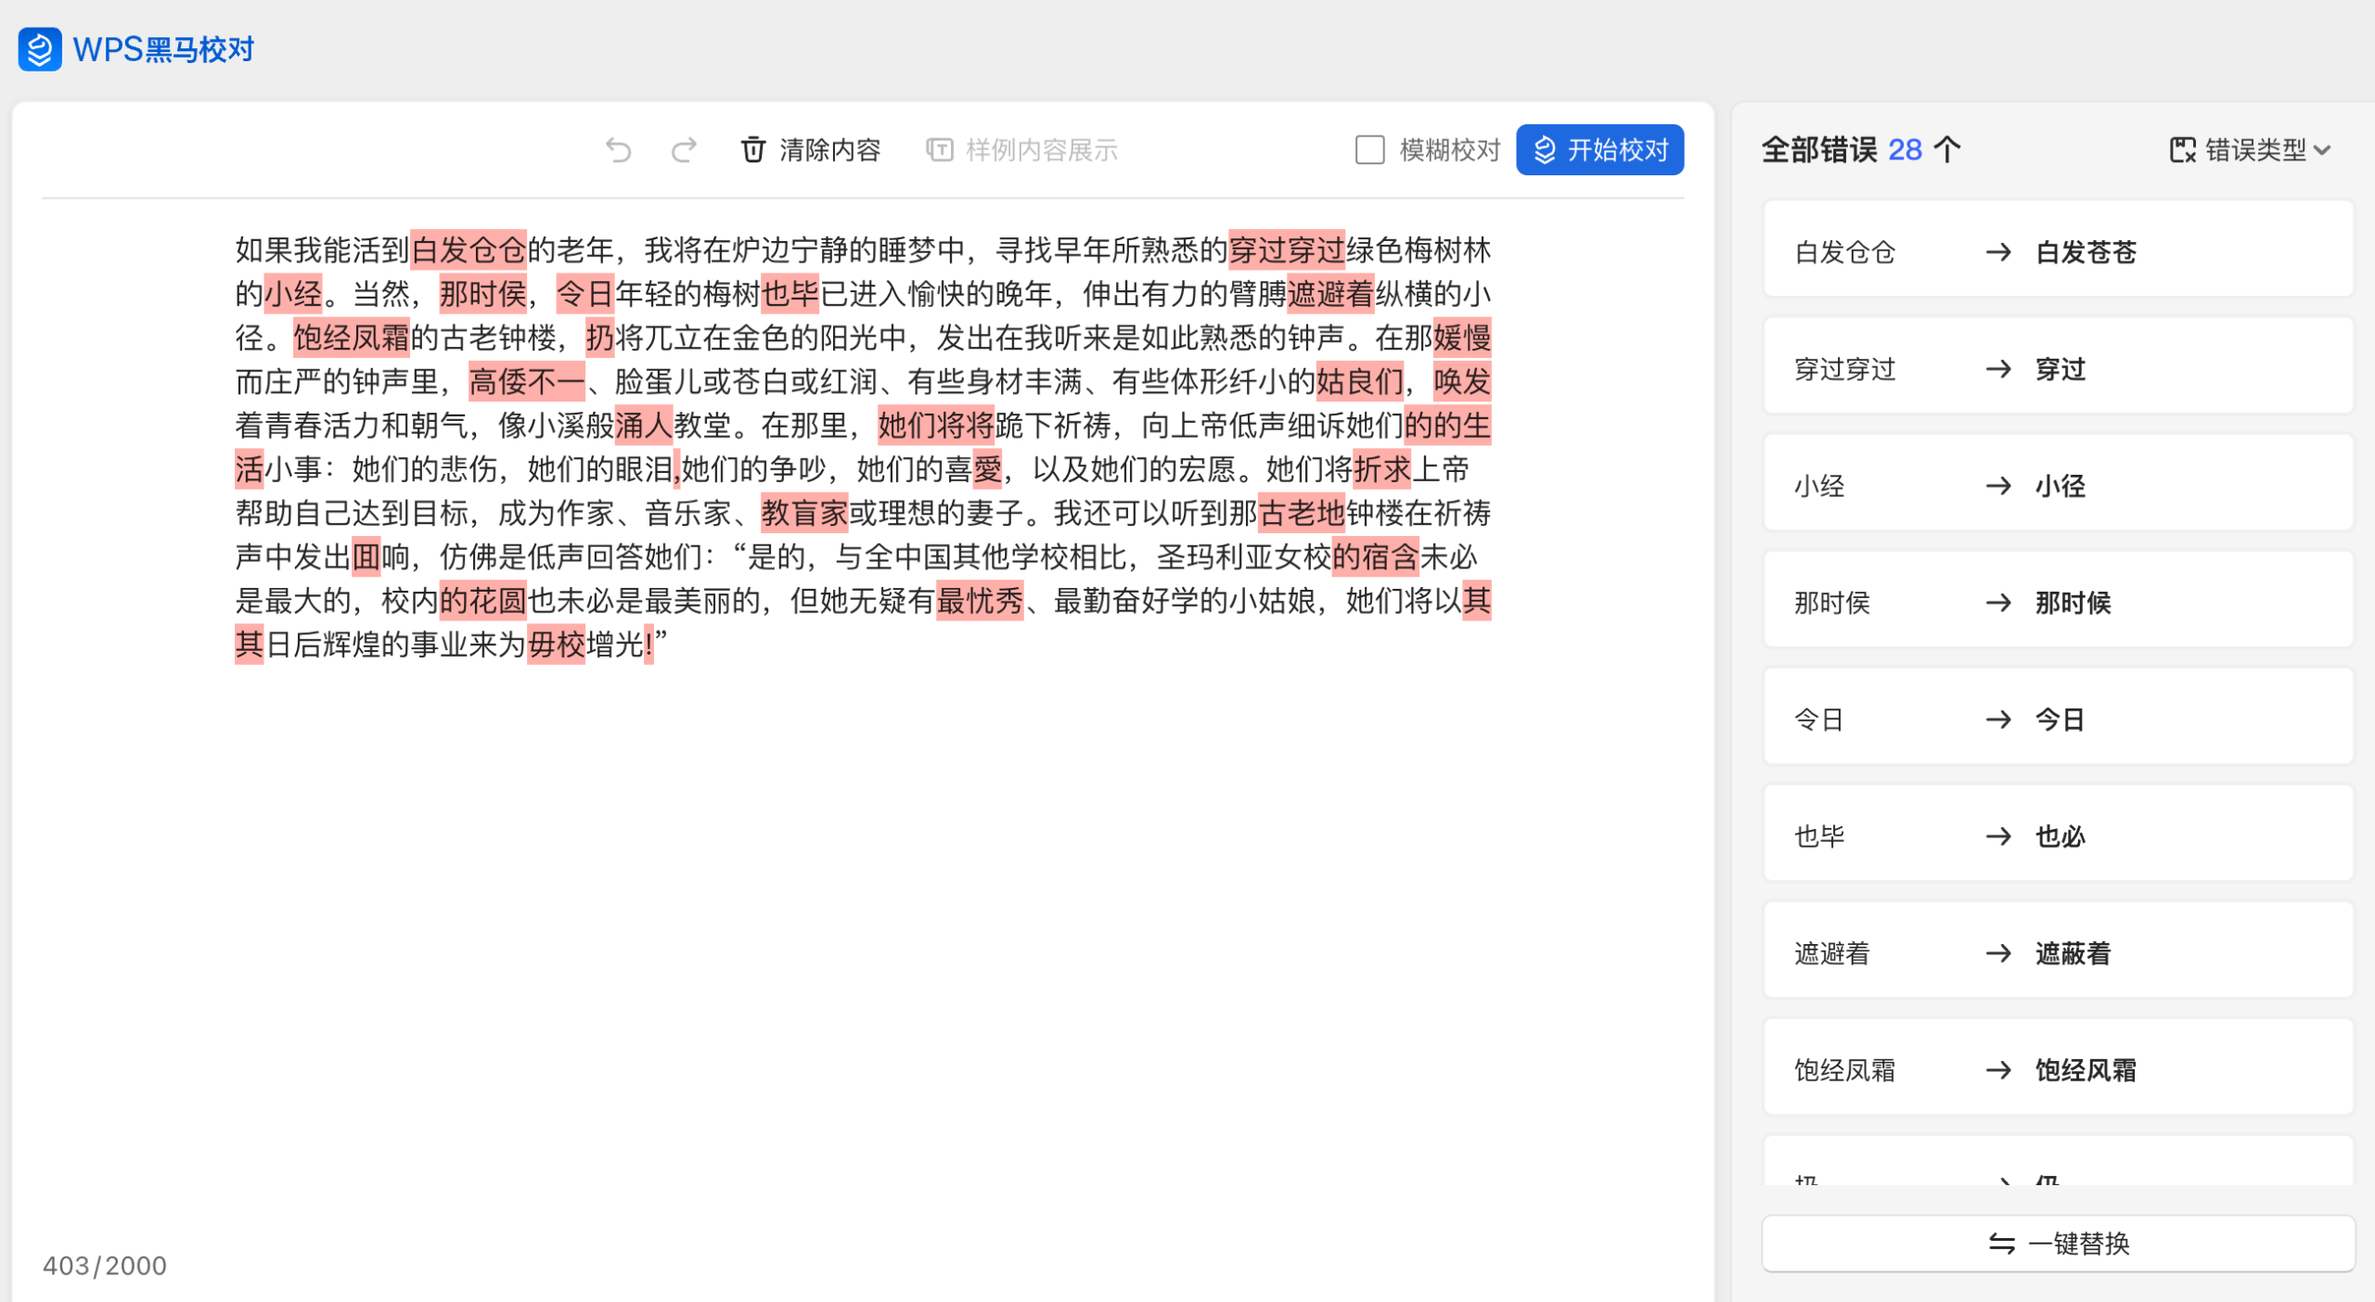Click highlighted 遮避着 in the text
The width and height of the screenshot is (2375, 1302).
pyautogui.click(x=1330, y=294)
